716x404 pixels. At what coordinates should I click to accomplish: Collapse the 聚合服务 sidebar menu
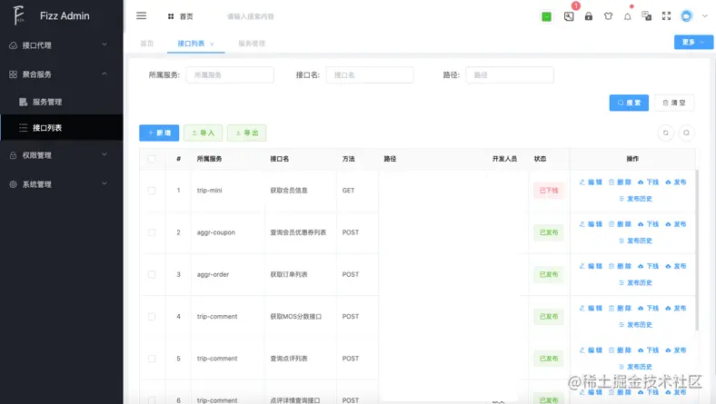[x=61, y=74]
